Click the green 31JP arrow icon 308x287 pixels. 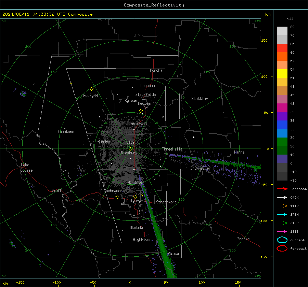pyautogui.click(x=282, y=223)
